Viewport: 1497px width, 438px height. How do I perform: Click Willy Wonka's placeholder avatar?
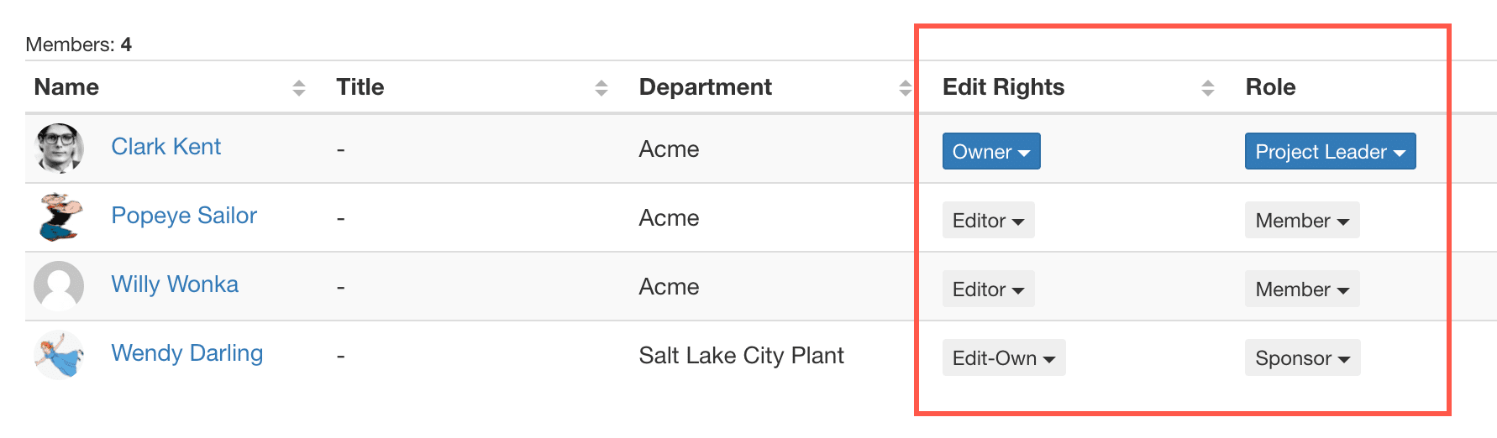coord(59,286)
